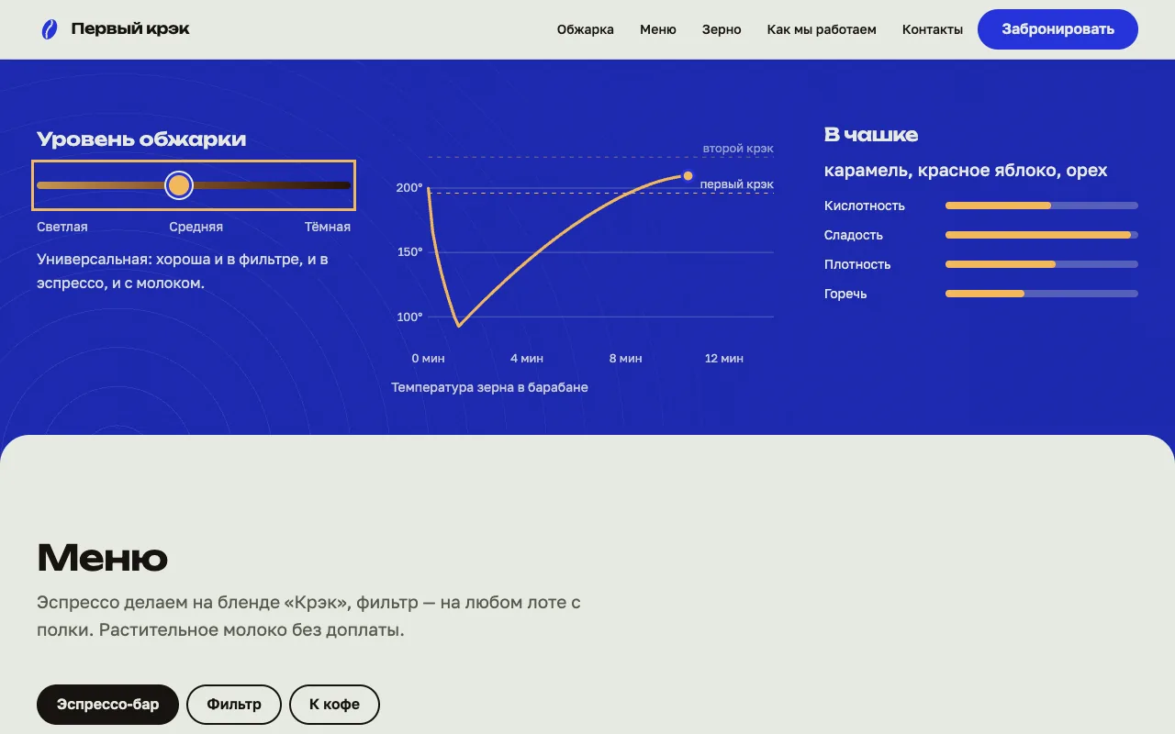Screen dimensions: 1175x734
Task: Select the Светлая roast label
Action: 62,227
